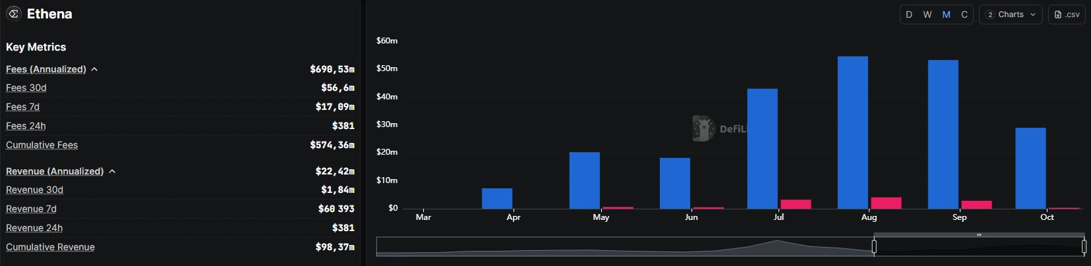This screenshot has height=266, width=1091.
Task: Click the Ethena logo icon
Action: click(x=14, y=14)
